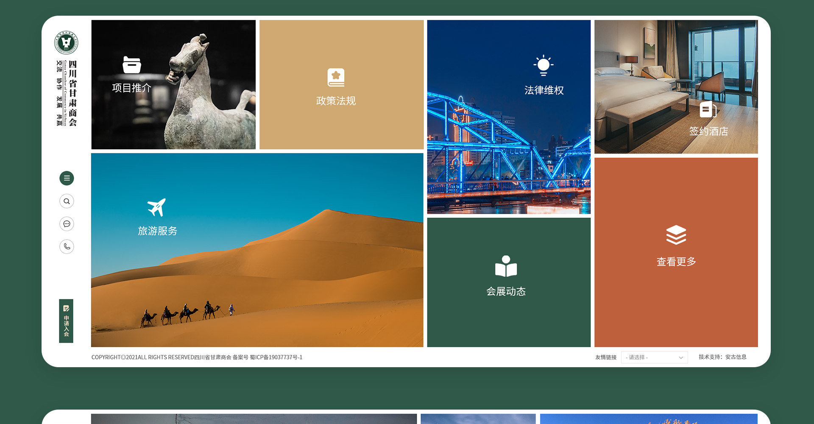Open the 技术支持：安古信息 link
The image size is (814, 424).
click(x=722, y=357)
